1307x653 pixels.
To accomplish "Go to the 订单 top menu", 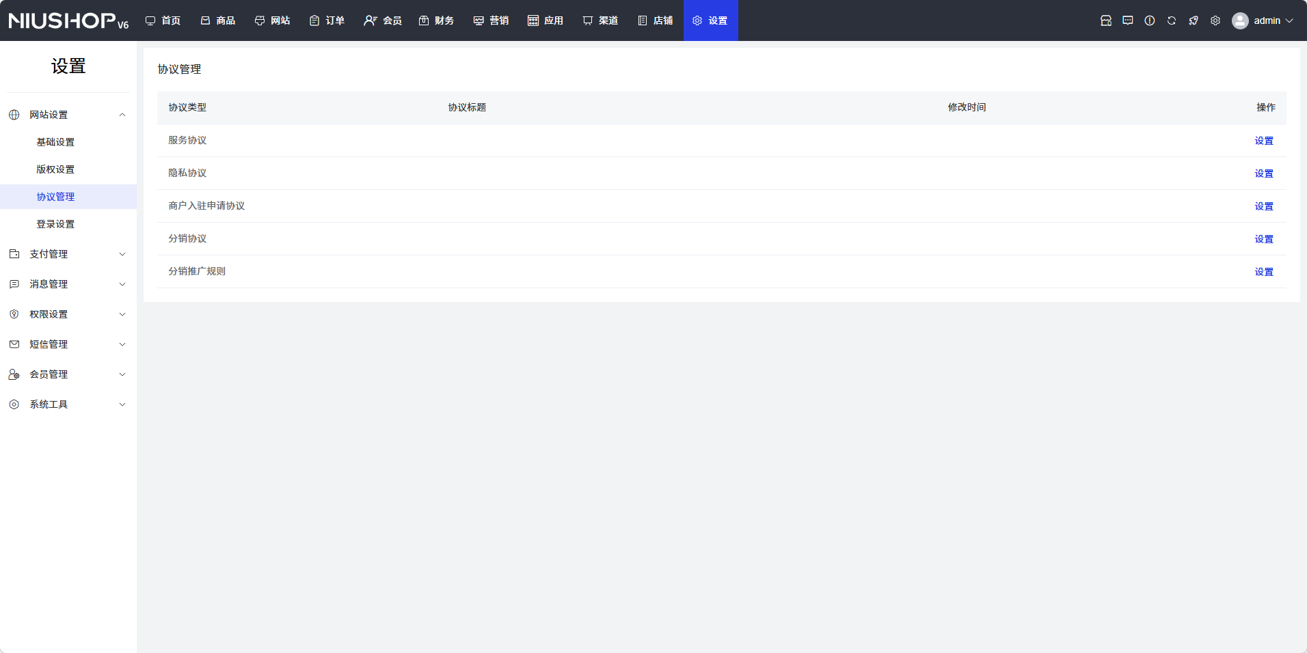I will tap(327, 20).
